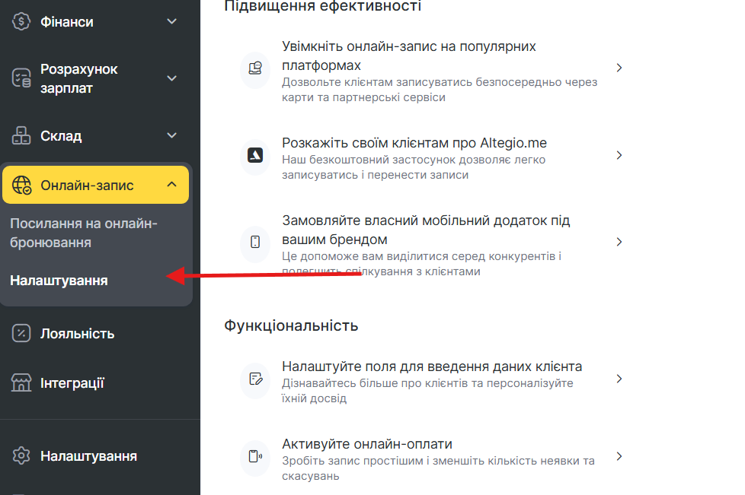This screenshot has height=495, width=745.
Task: Click the Онлайн-запис globe icon
Action: [x=22, y=186]
